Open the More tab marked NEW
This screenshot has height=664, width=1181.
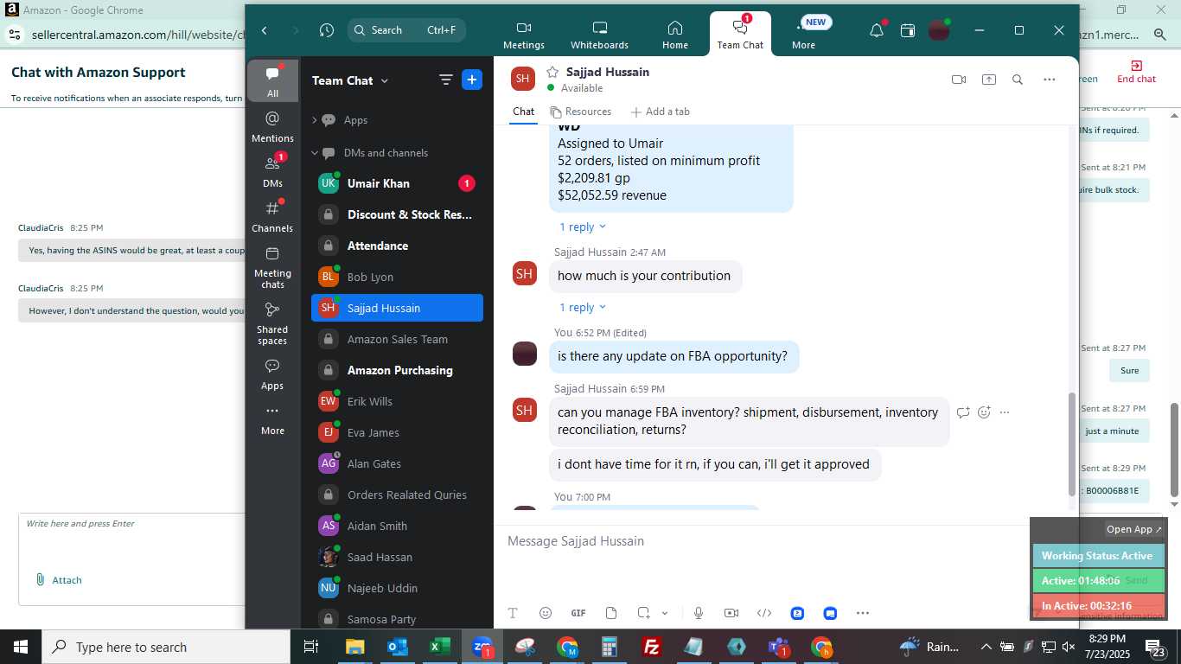[804, 35]
